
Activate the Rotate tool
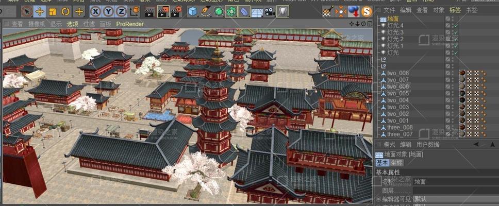(x=66, y=12)
